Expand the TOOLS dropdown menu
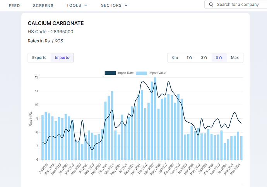This screenshot has width=267, height=187. (x=77, y=5)
